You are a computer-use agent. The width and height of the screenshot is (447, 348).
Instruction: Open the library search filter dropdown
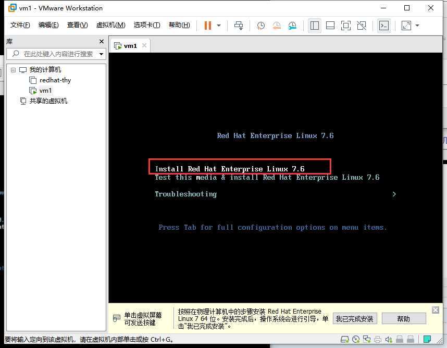[101, 54]
